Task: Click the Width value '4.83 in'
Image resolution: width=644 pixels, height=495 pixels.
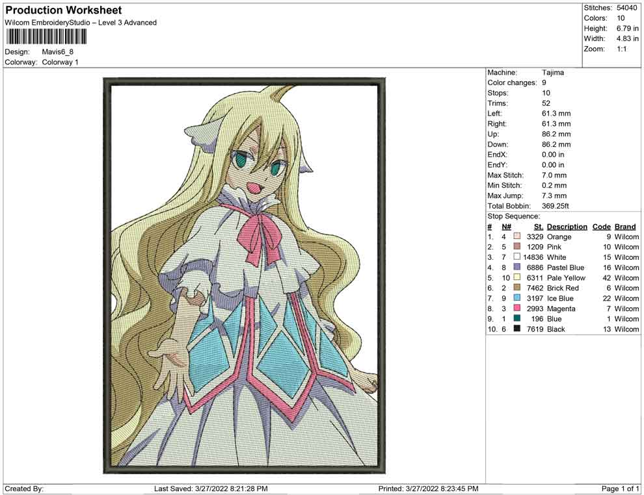Action: click(627, 38)
